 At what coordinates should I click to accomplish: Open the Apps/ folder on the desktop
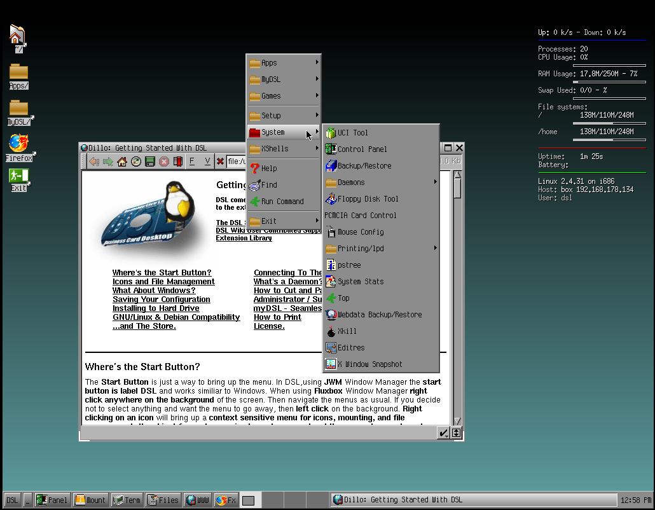coord(19,77)
